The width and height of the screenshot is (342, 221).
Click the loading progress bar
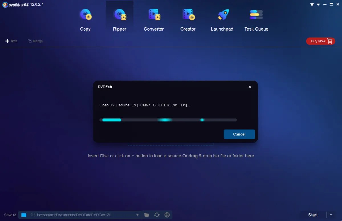click(168, 120)
